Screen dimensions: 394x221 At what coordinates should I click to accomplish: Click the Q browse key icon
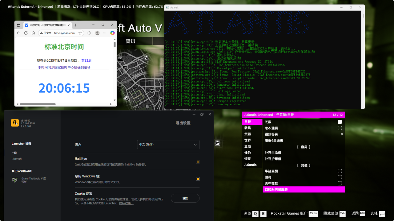point(255,214)
